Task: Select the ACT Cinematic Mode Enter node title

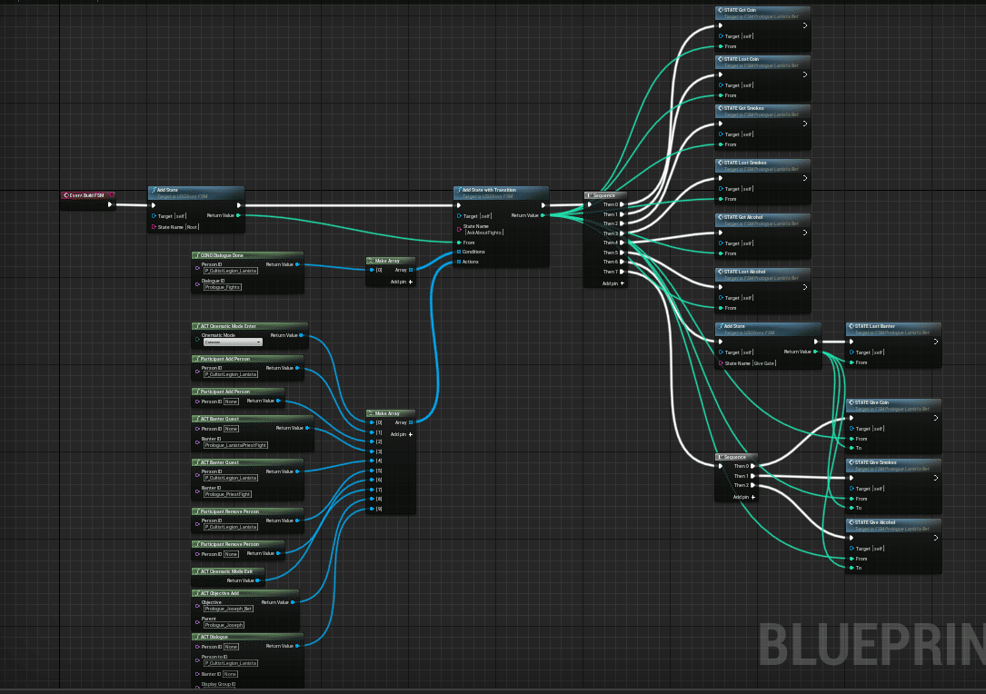Action: [x=228, y=326]
